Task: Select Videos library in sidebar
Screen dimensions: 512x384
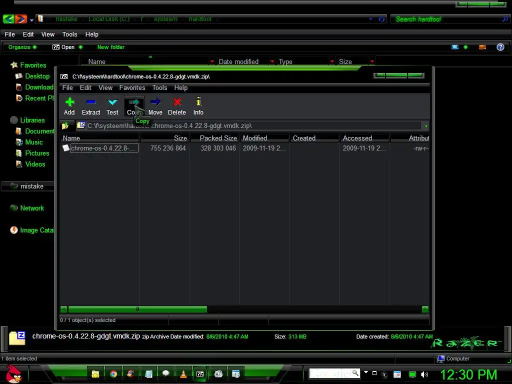Action: (x=30, y=164)
